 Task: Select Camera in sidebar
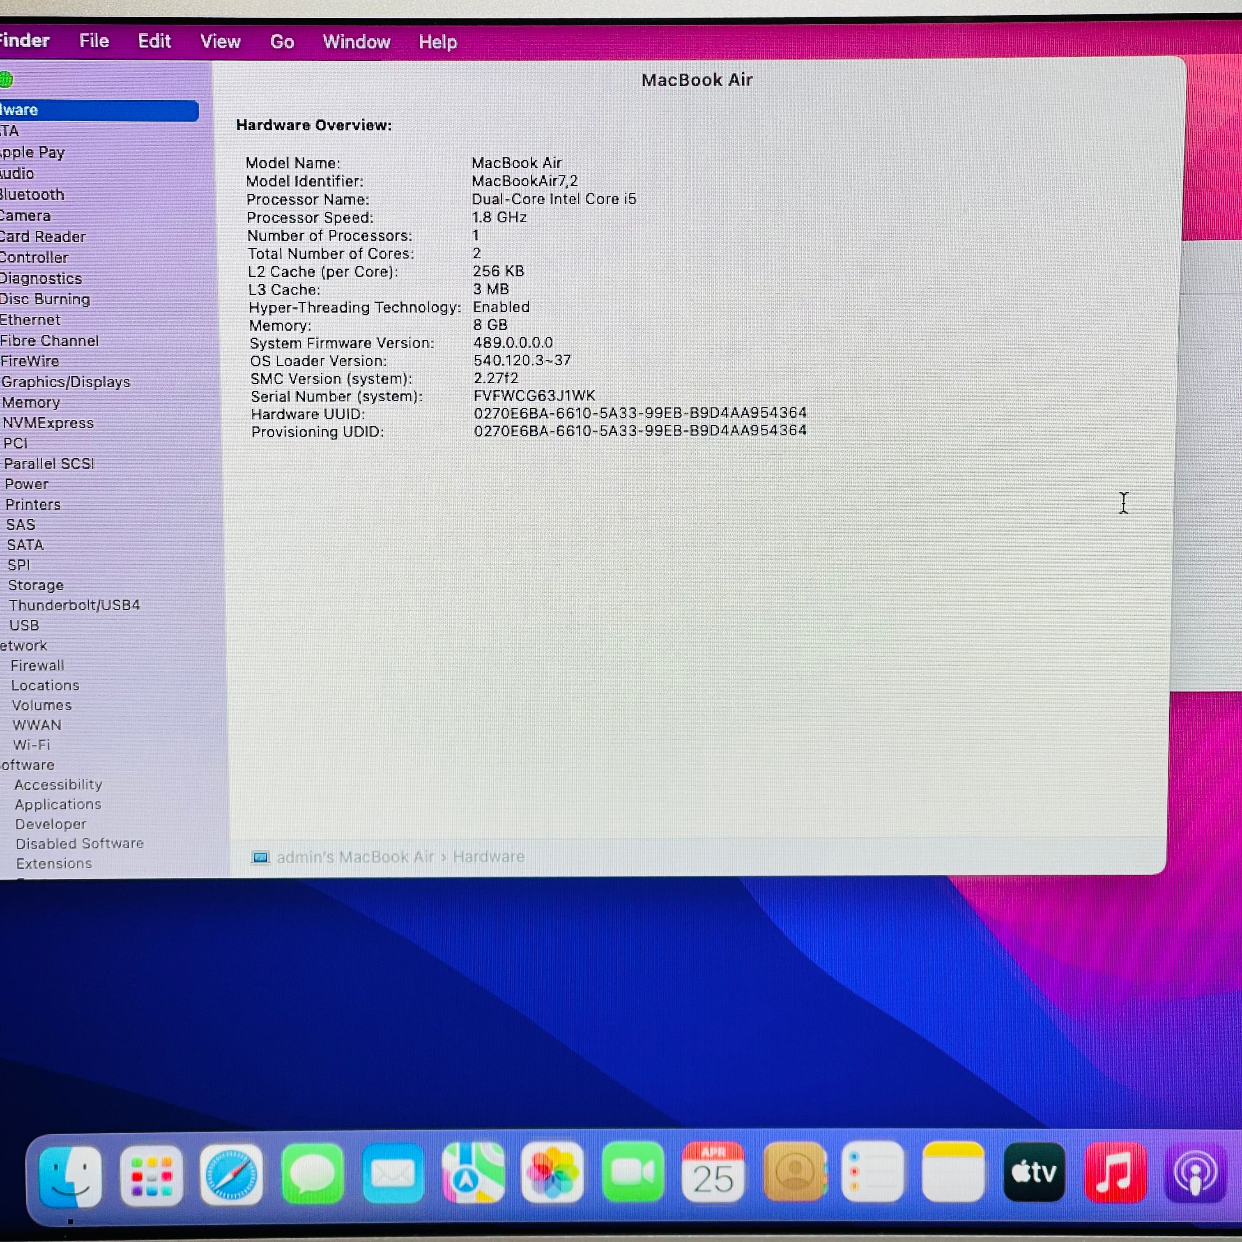click(x=25, y=216)
